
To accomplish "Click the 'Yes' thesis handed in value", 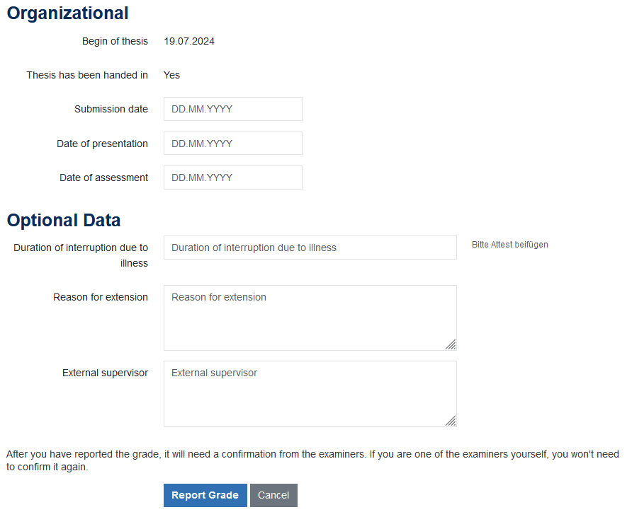I will coord(171,75).
